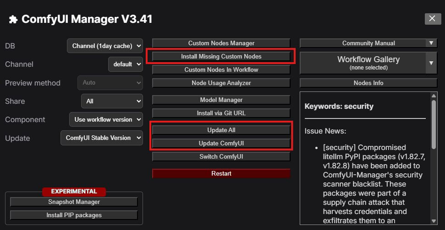This screenshot has width=445, height=230.
Task: Open the Component Use workflow version dropdown
Action: pos(106,119)
